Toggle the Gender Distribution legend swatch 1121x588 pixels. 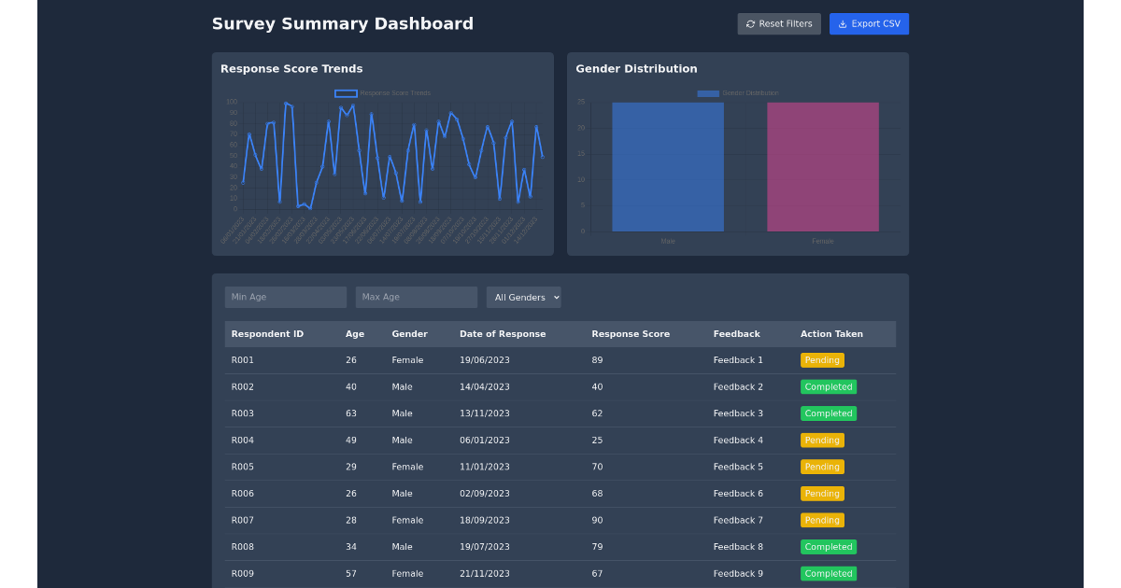pos(708,93)
